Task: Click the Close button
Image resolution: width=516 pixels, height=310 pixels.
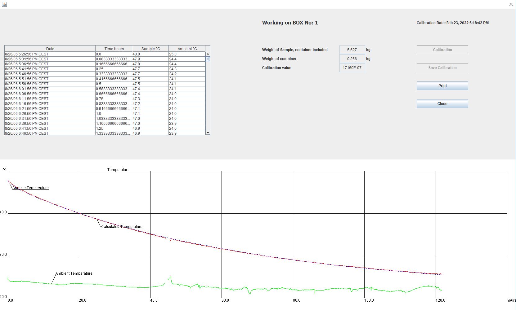Action: click(442, 104)
